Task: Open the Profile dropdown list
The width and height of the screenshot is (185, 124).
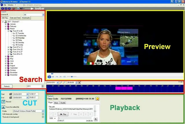Action: pyautogui.click(x=43, y=111)
